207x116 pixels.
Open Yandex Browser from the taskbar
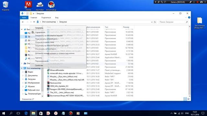coord(56,113)
